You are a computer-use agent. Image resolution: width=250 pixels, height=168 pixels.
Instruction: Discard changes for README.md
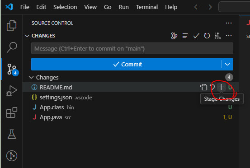tap(212, 87)
